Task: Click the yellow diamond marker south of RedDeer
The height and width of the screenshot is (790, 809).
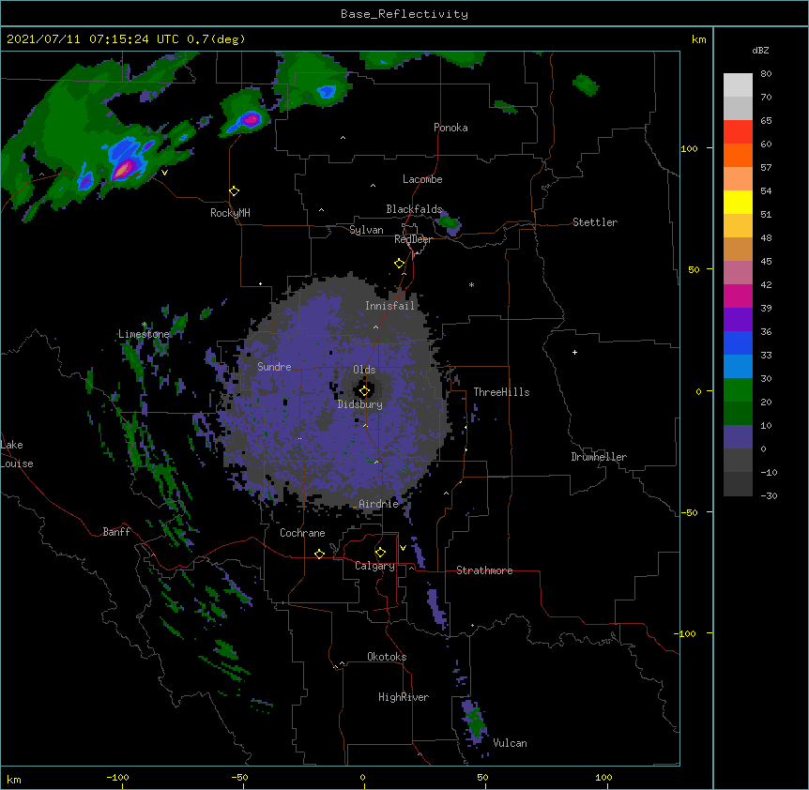Action: click(x=400, y=264)
